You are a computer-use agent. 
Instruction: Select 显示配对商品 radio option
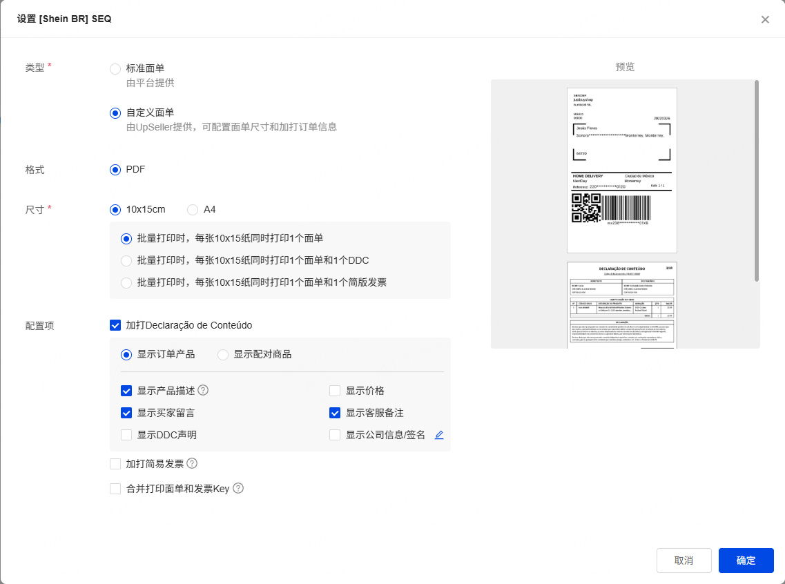[223, 354]
